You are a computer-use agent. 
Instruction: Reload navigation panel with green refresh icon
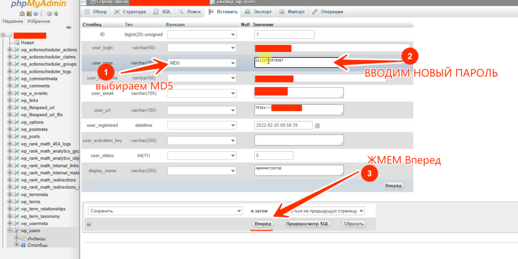pyautogui.click(x=56, y=13)
